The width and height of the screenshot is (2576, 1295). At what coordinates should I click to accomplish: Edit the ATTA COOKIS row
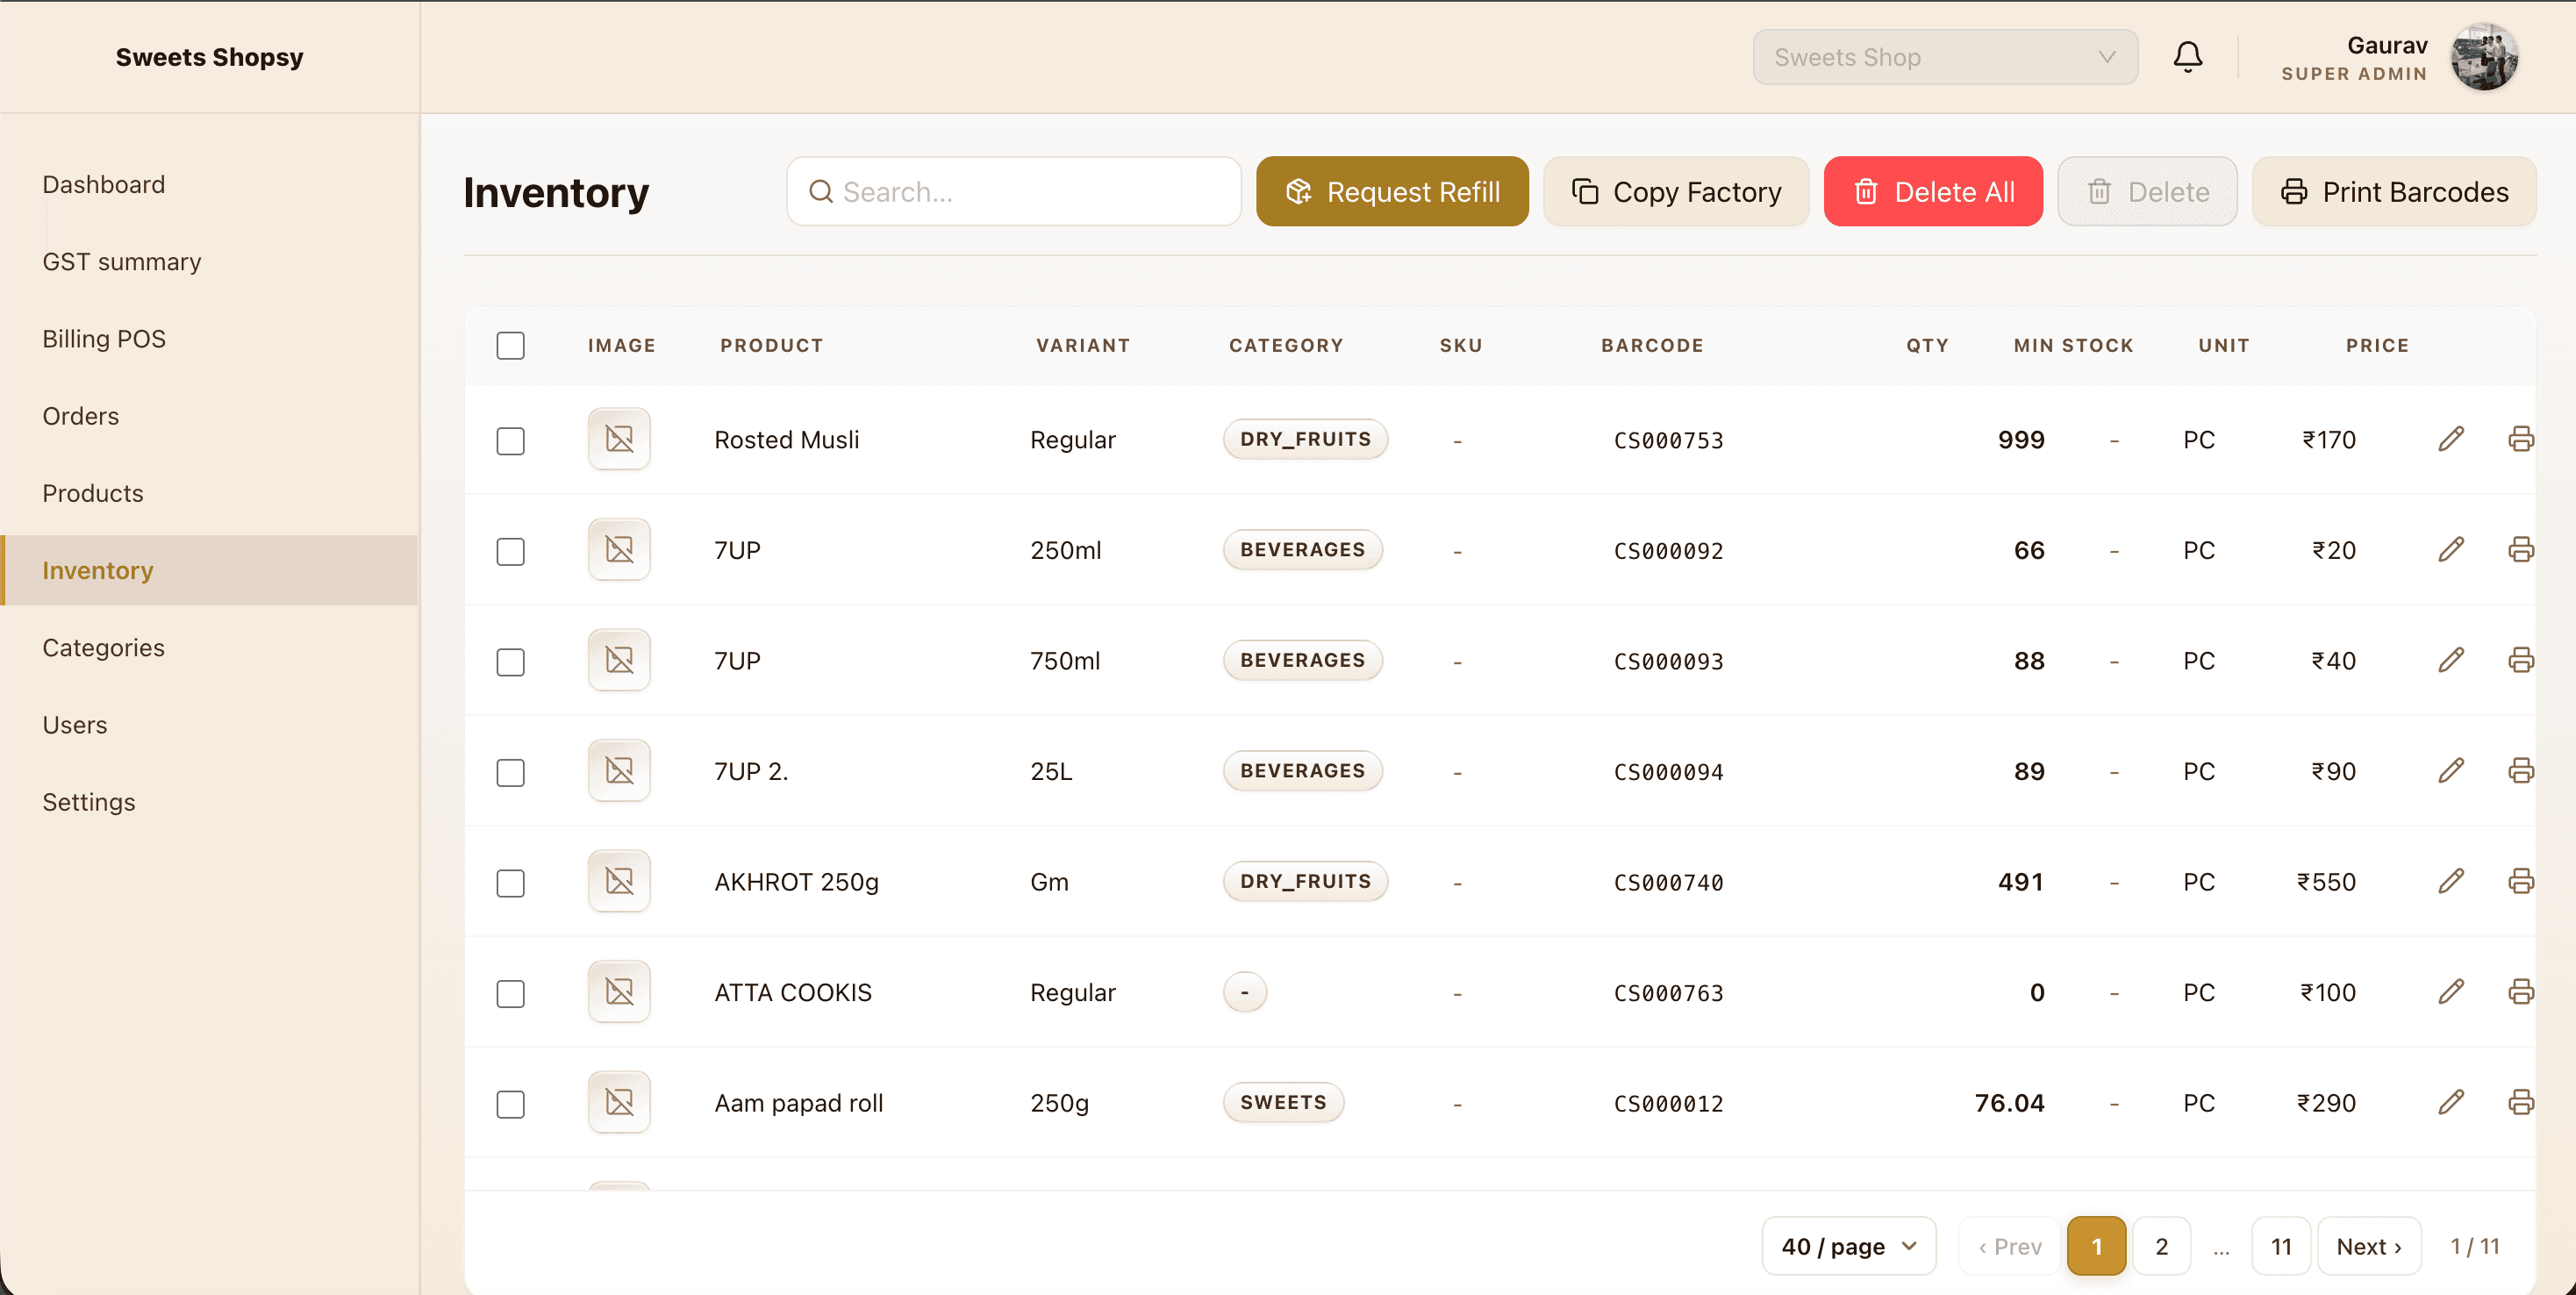[2451, 992]
